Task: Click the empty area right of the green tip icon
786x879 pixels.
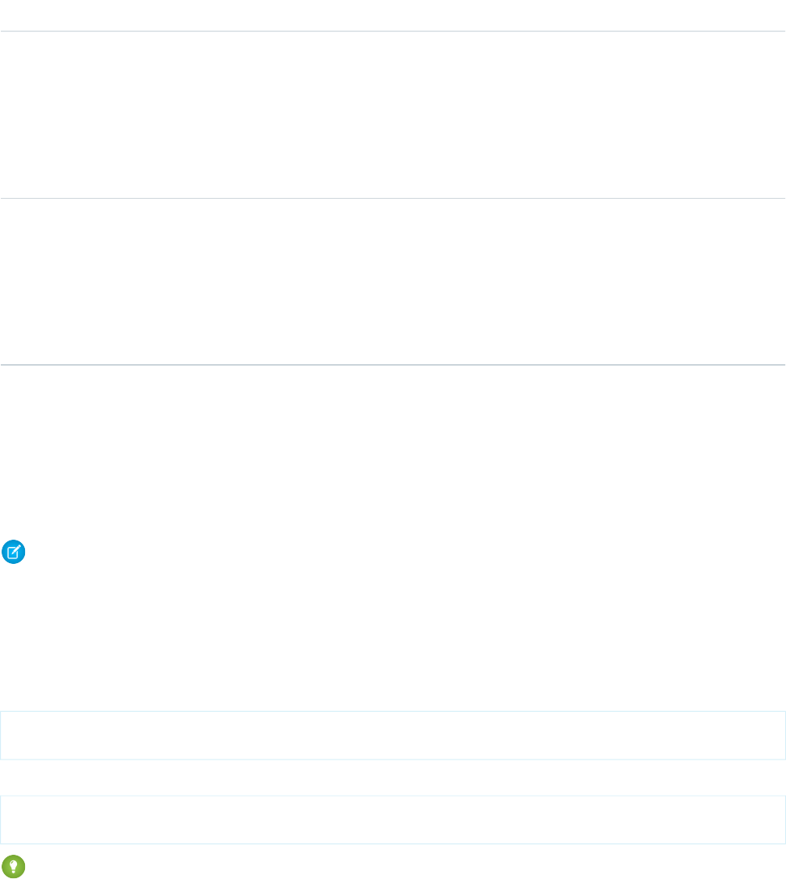Action: (x=403, y=867)
